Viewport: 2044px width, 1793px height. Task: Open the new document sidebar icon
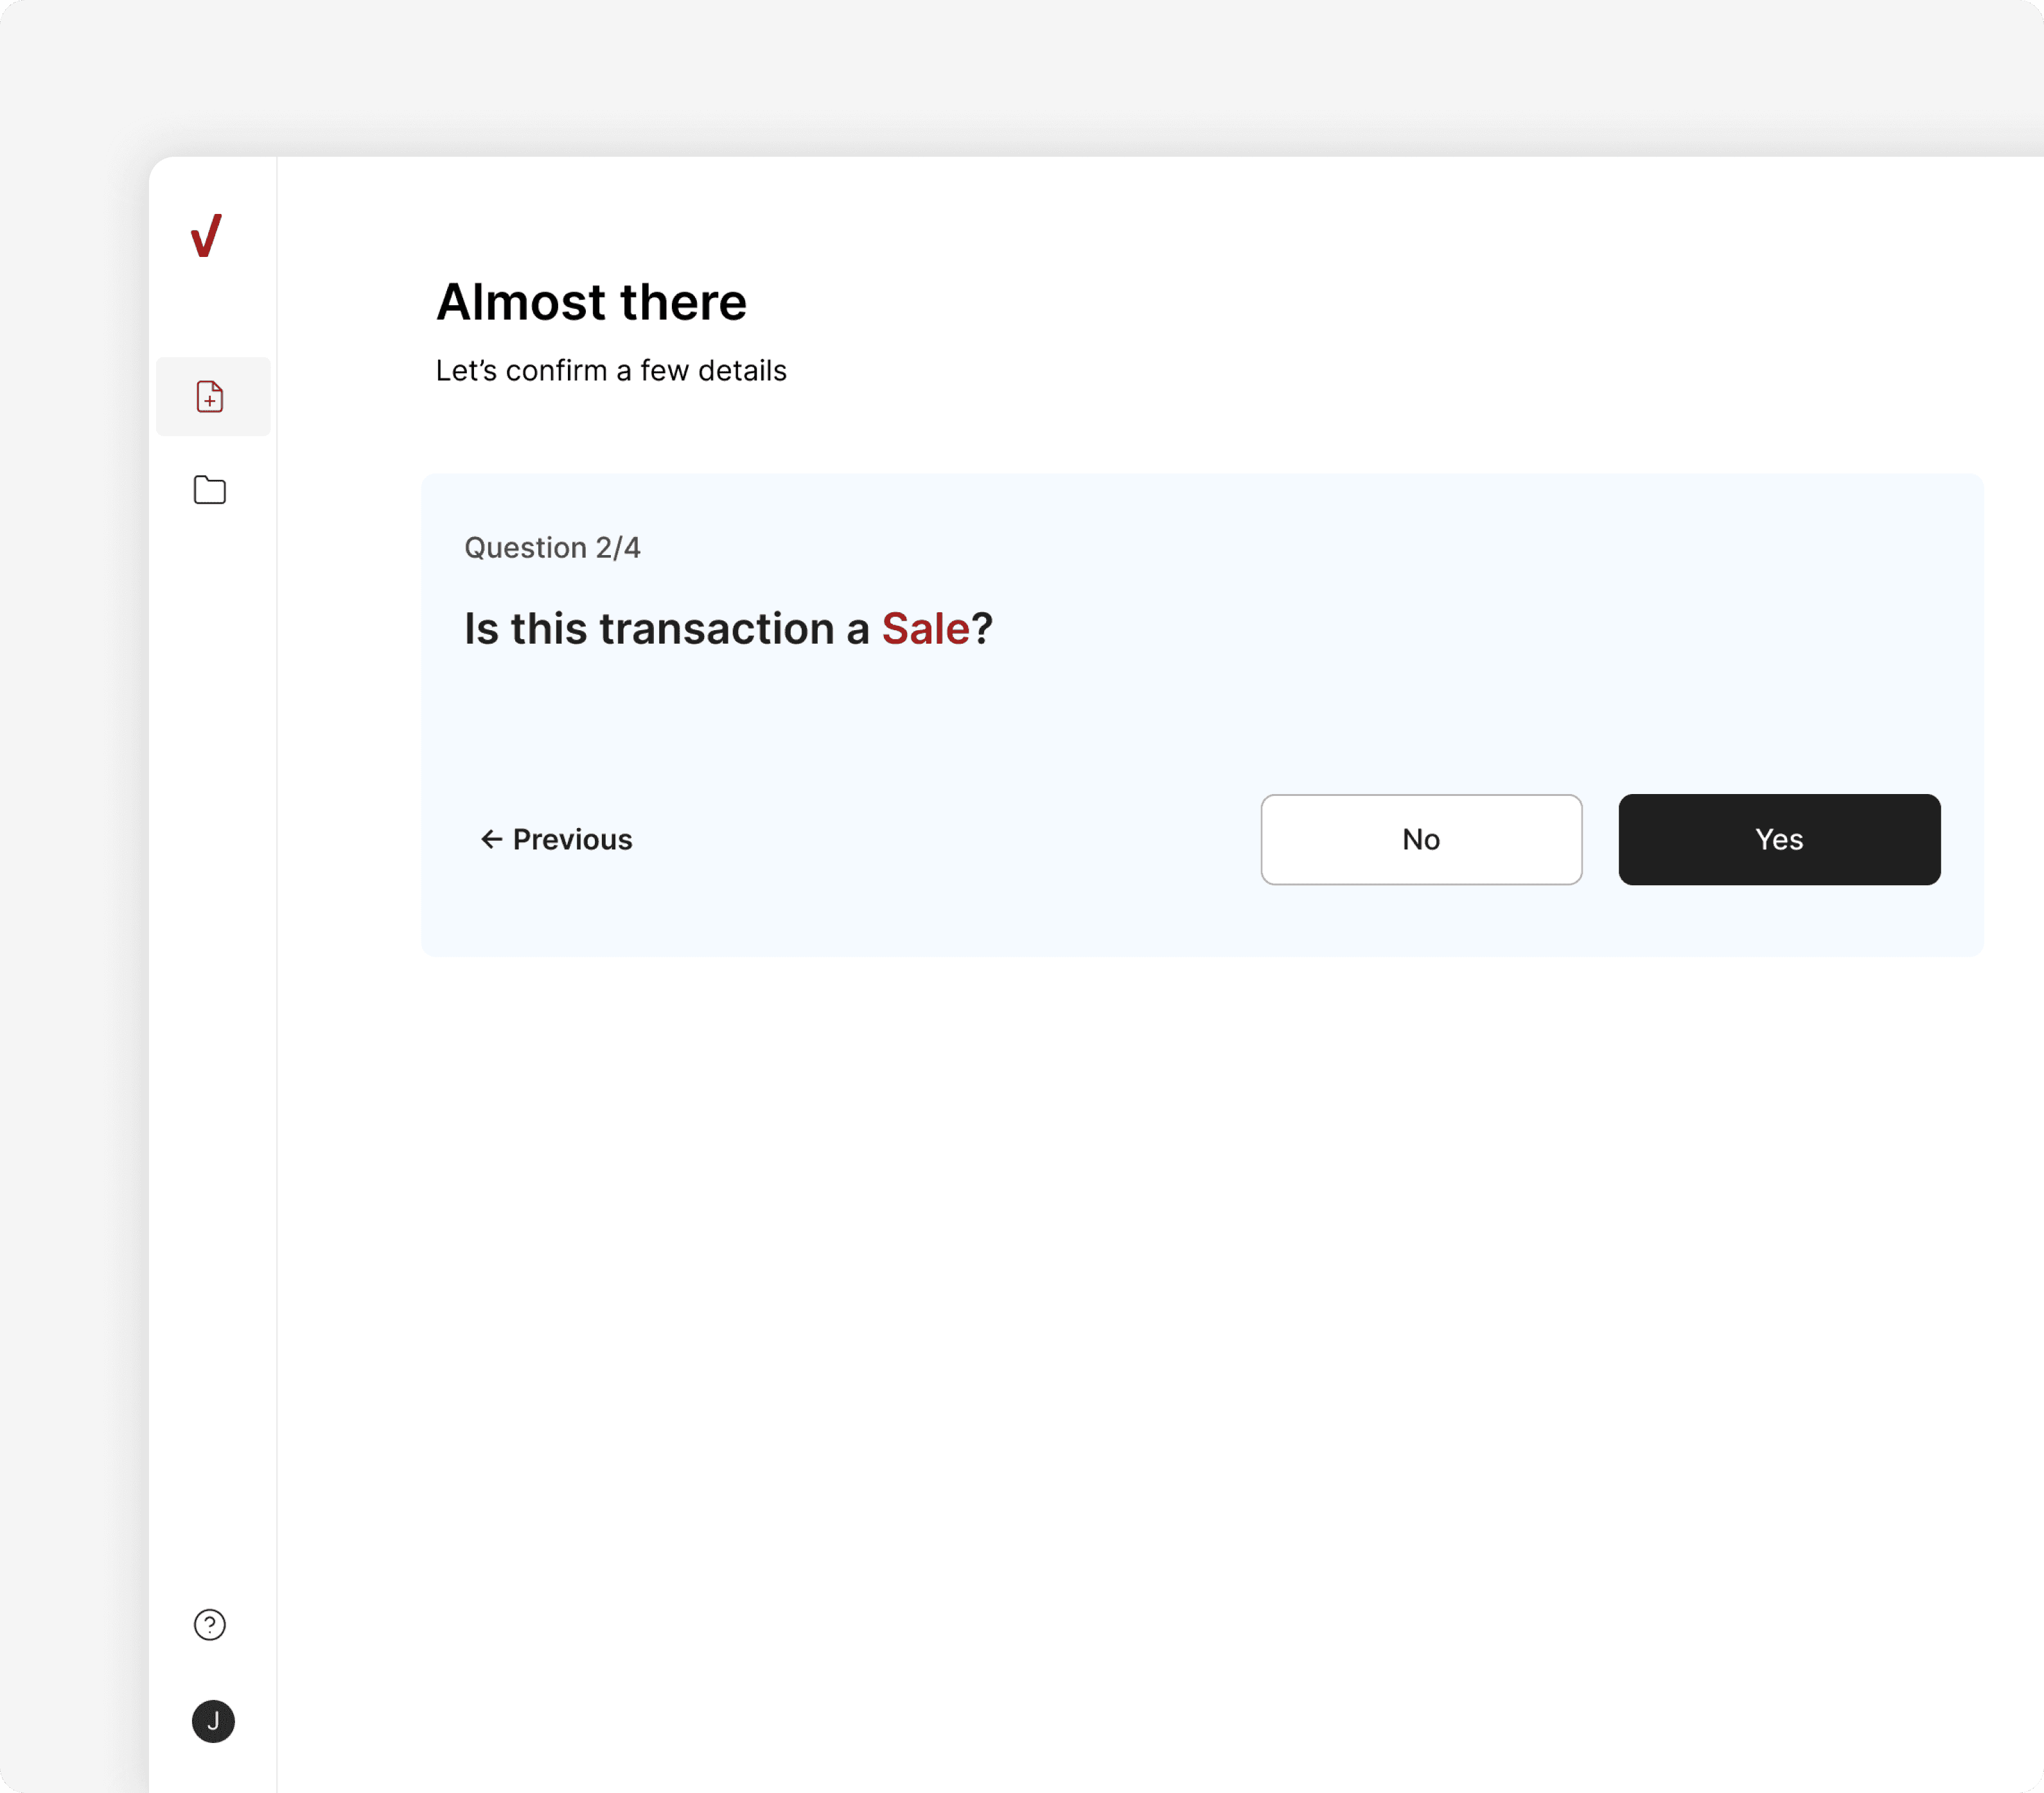coord(209,397)
